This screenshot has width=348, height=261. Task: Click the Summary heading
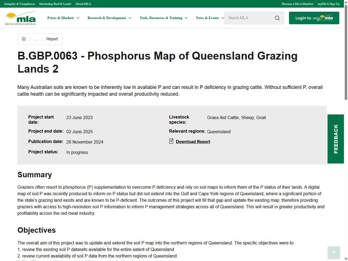[x=35, y=175]
